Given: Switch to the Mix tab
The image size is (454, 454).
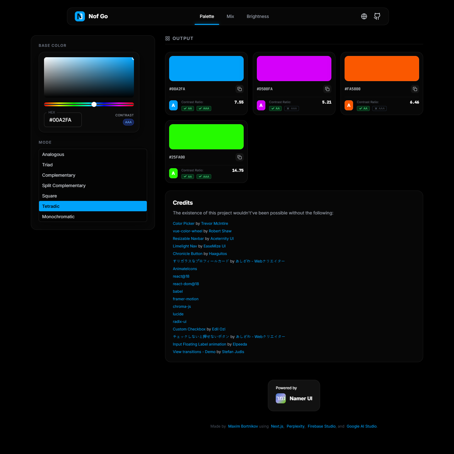Looking at the screenshot, I should (230, 16).
